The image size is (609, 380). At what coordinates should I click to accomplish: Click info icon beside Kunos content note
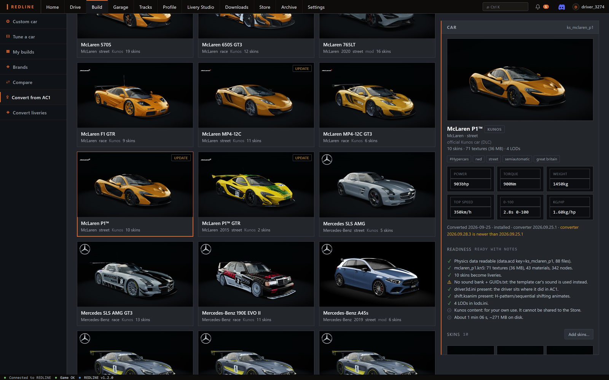click(x=449, y=310)
